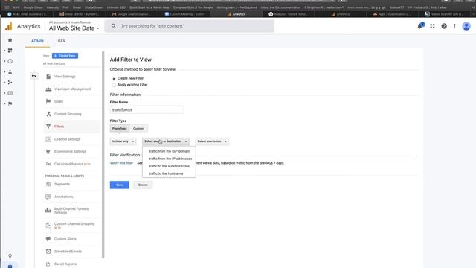Image resolution: width=476 pixels, height=268 pixels.
Task: Choose the Custom filter type
Action: click(138, 129)
